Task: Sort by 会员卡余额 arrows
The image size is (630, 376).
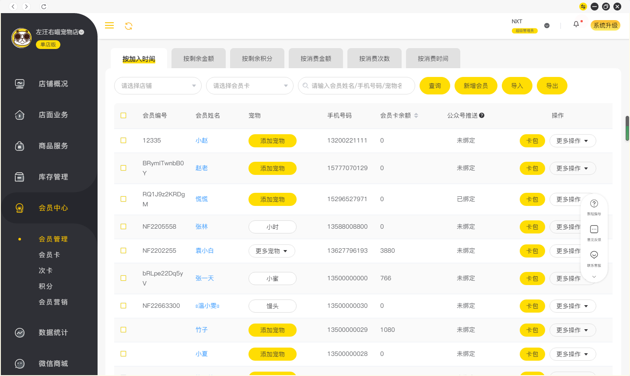Action: 416,115
